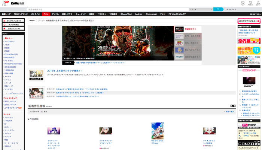Image resolution: width=262 pixels, height=150 pixels.
Task: Open バンダイch navigation tab
Action: (36, 14)
